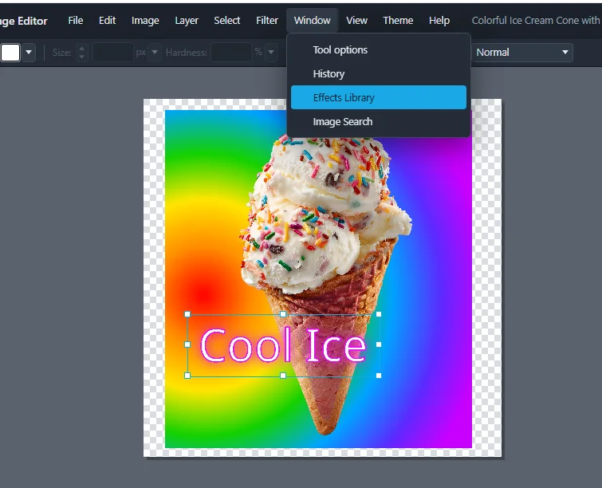
Task: Click top-left handle of text box
Action: pyautogui.click(x=187, y=314)
